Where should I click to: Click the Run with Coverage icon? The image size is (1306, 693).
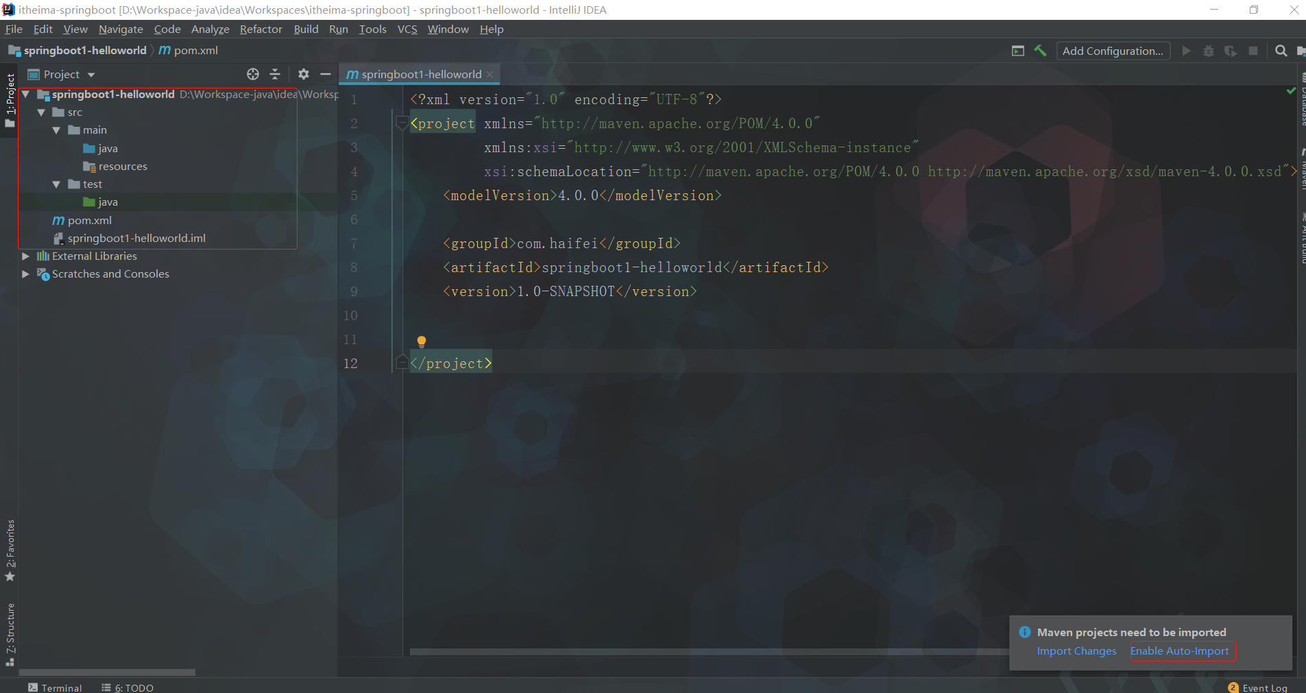click(x=1231, y=51)
